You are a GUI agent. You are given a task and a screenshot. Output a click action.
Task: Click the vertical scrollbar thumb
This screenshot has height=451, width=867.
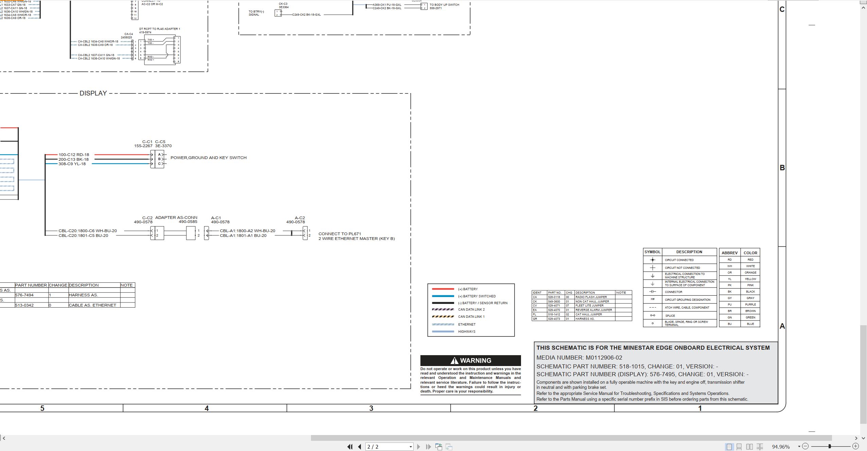[x=863, y=375]
